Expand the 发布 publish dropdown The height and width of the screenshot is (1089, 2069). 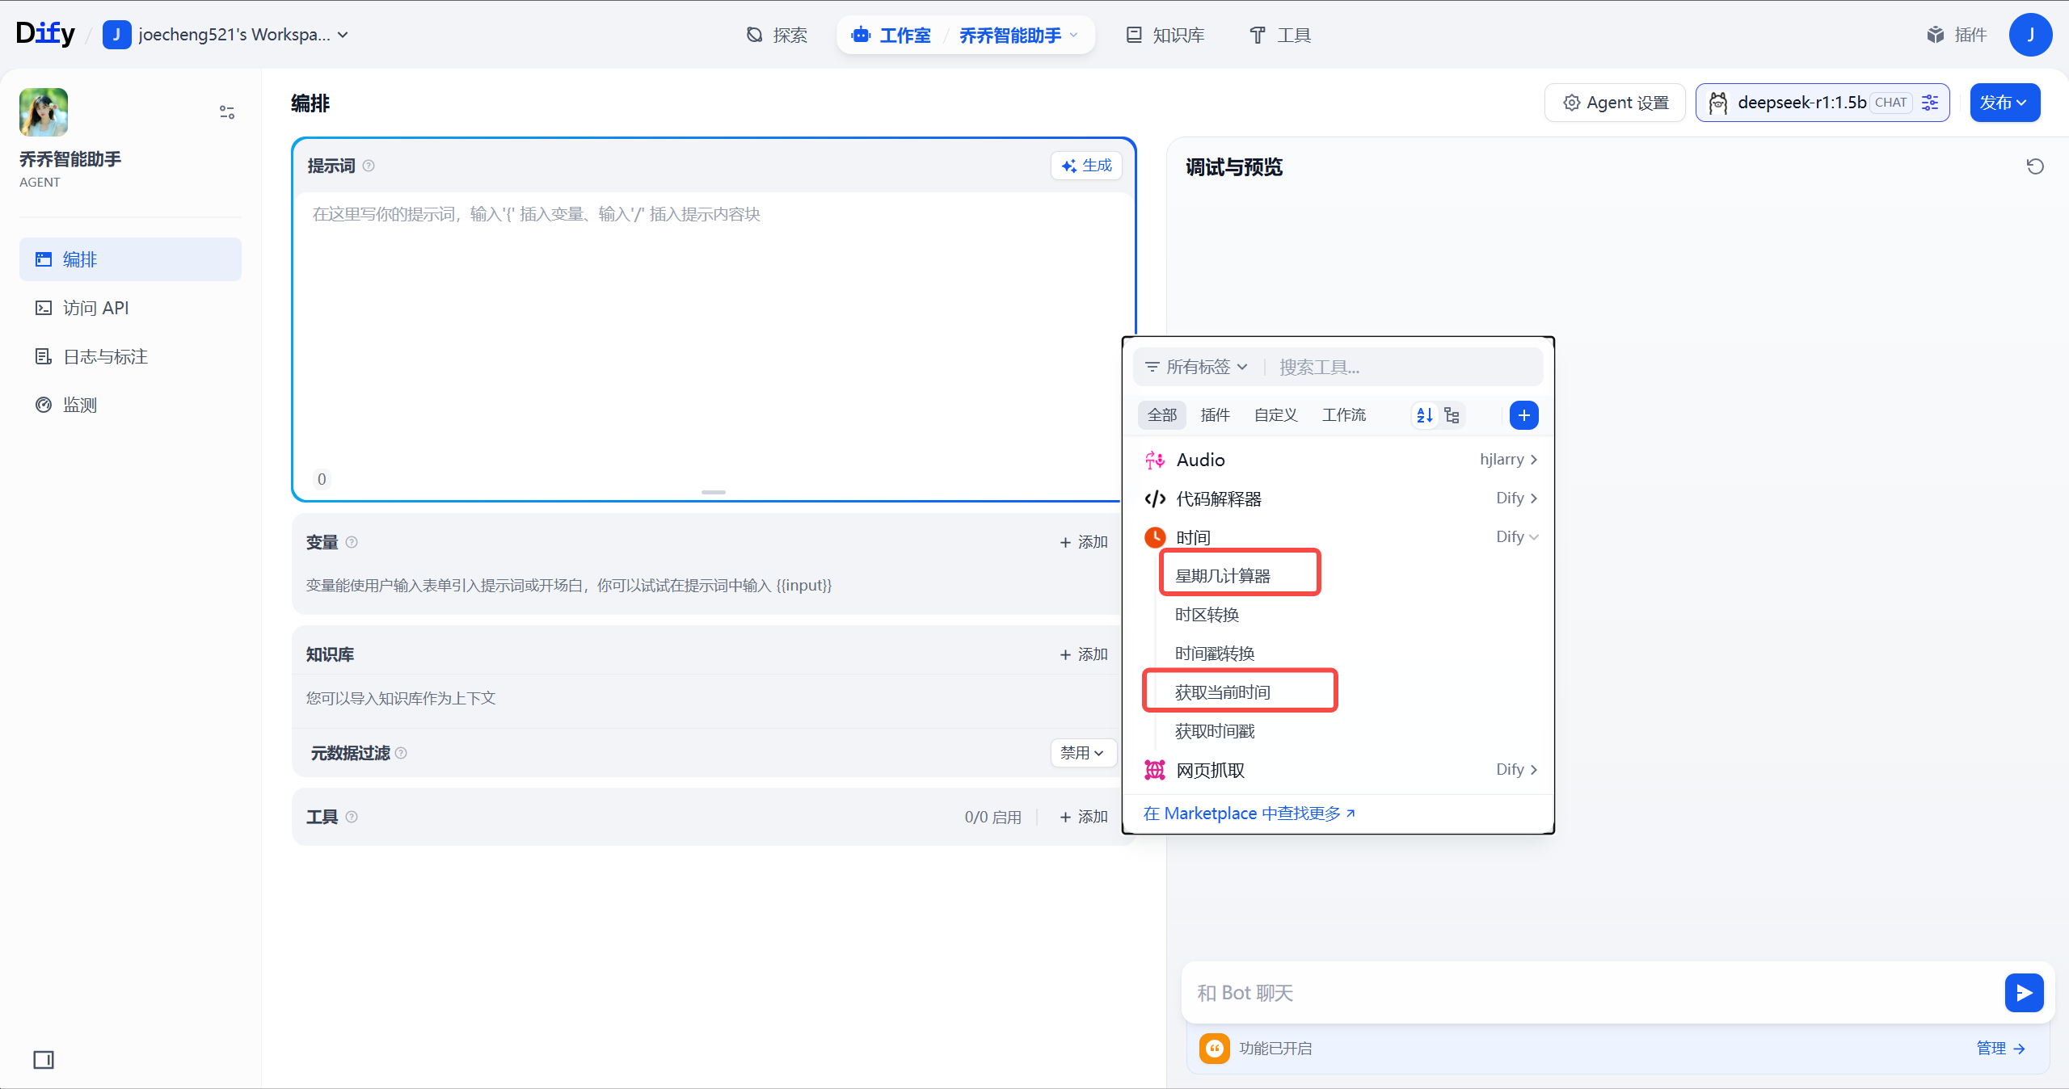(x=2004, y=103)
